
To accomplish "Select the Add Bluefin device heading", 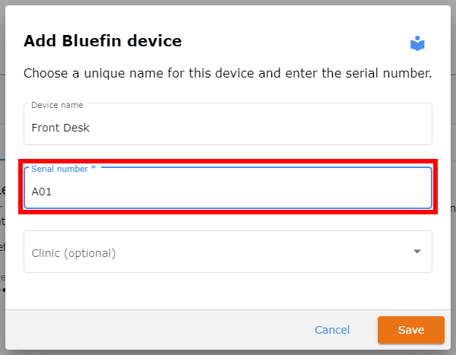I will 103,41.
